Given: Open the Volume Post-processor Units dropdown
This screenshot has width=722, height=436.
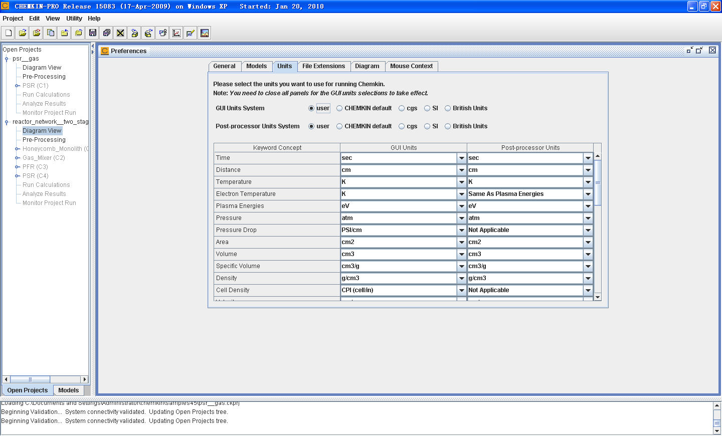Looking at the screenshot, I should click(x=588, y=254).
